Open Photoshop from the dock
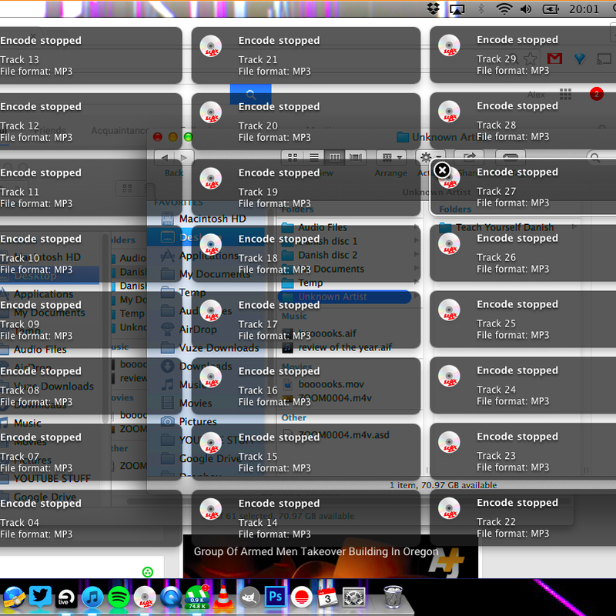The image size is (616, 616). point(275,598)
